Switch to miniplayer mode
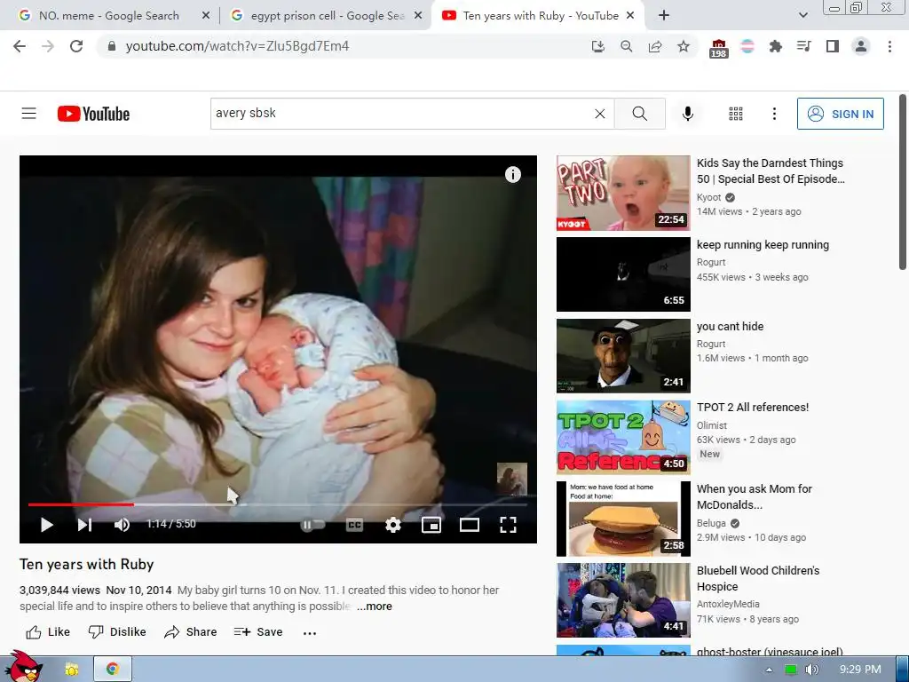 (x=431, y=525)
